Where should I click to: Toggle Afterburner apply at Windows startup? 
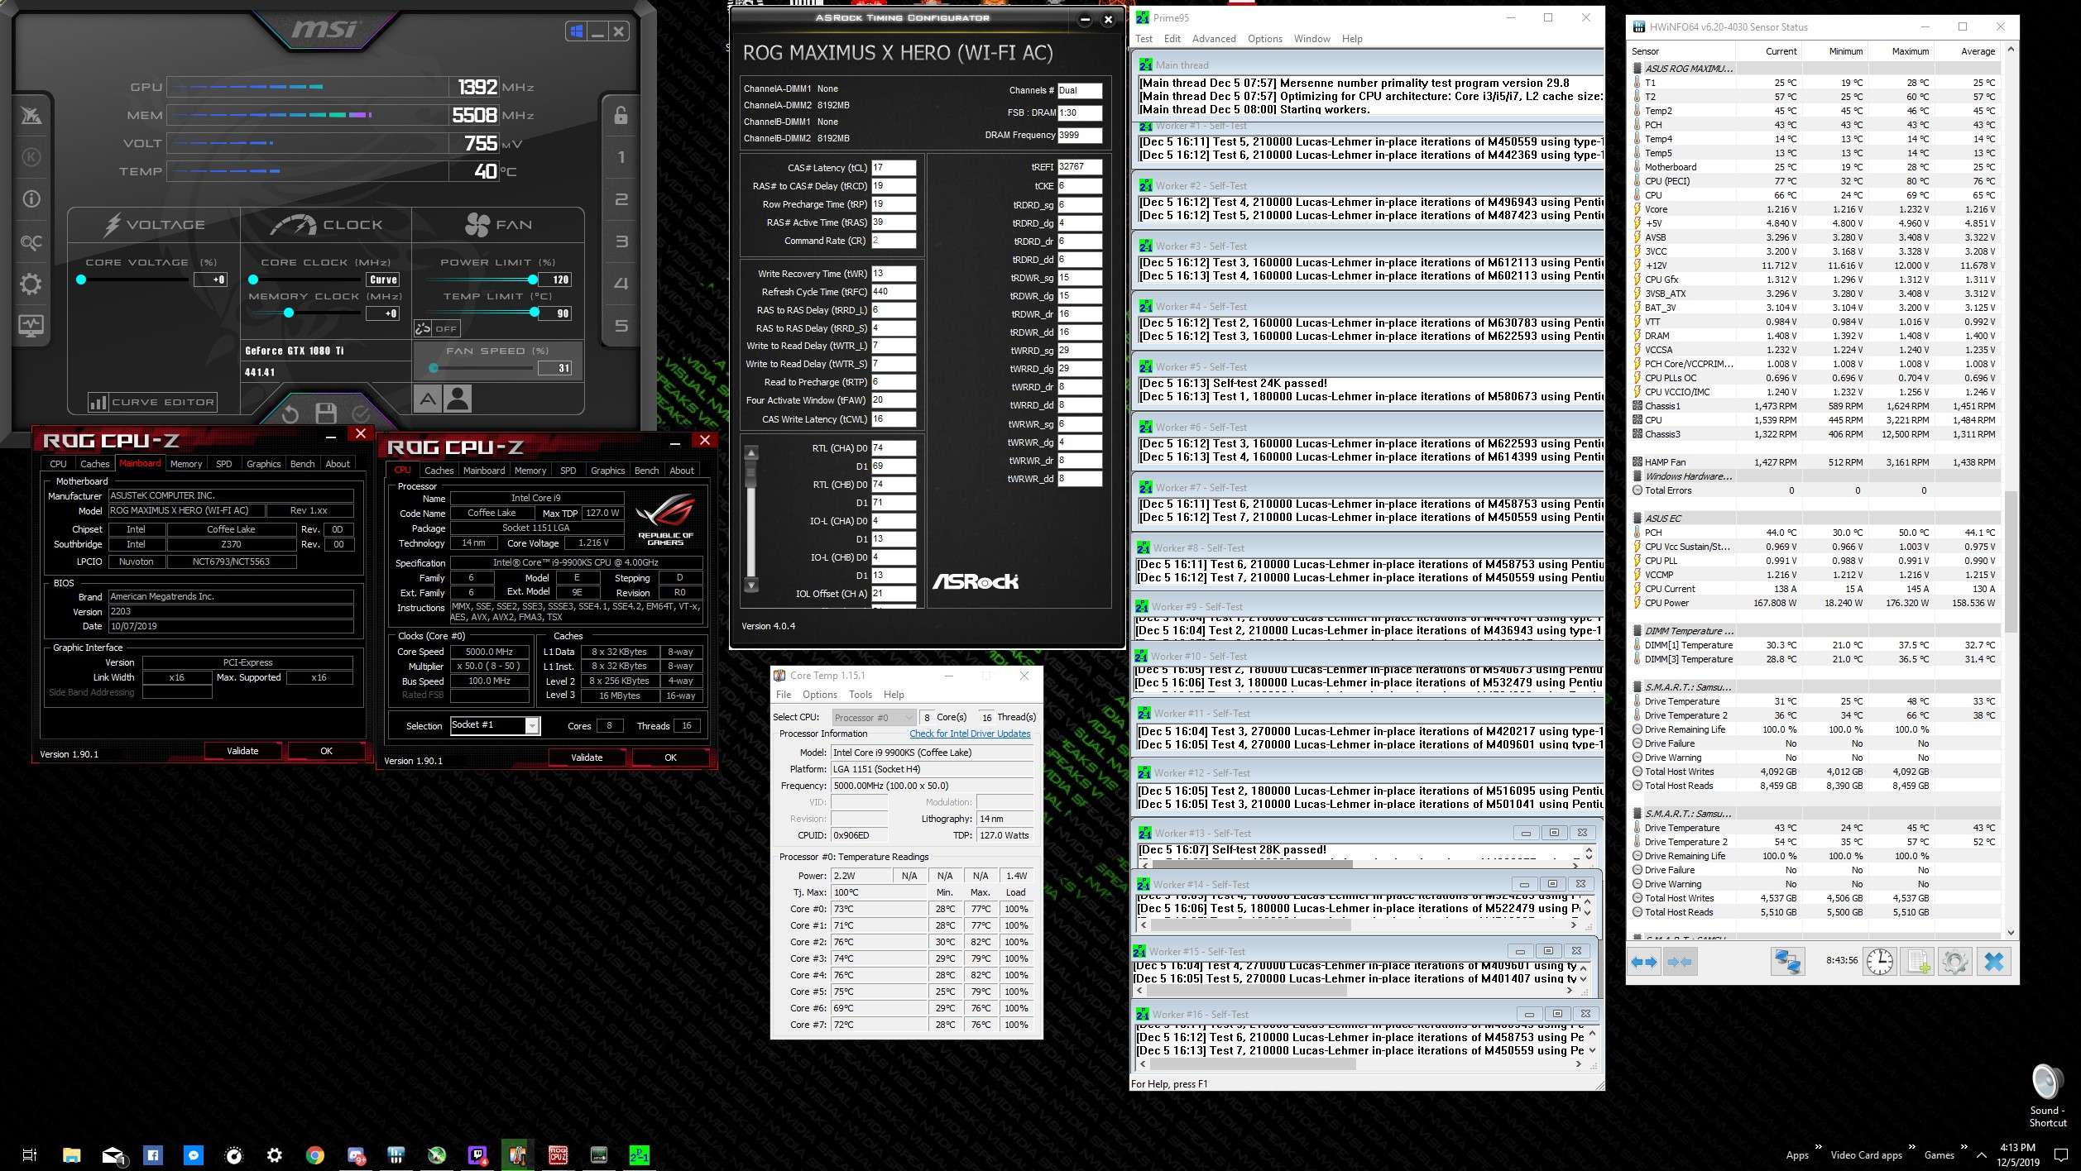click(x=576, y=31)
